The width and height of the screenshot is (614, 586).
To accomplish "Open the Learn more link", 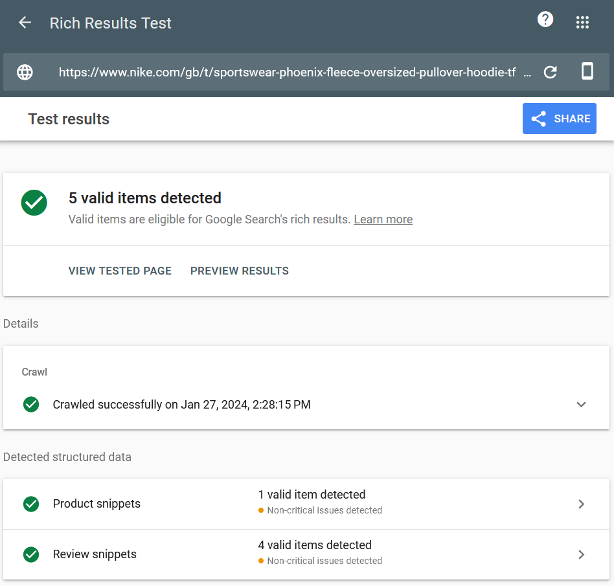I will 383,220.
